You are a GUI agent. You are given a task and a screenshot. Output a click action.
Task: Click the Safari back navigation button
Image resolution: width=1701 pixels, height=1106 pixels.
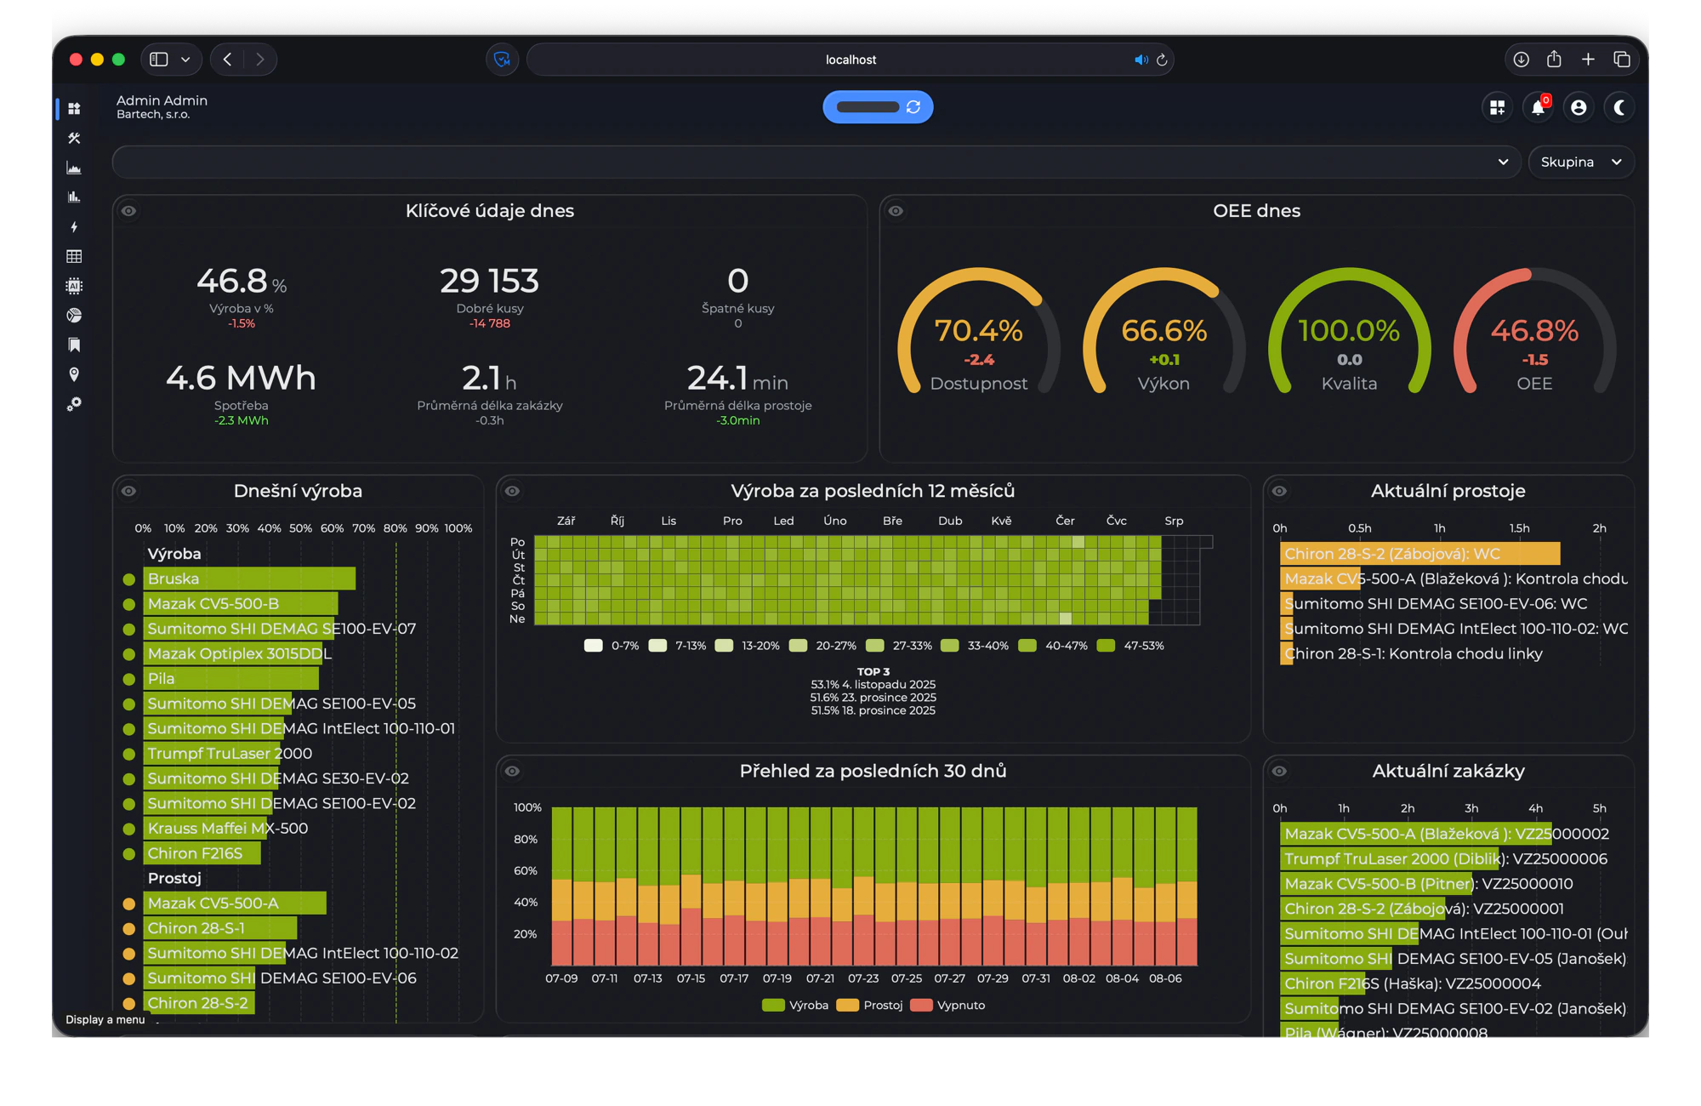click(227, 60)
